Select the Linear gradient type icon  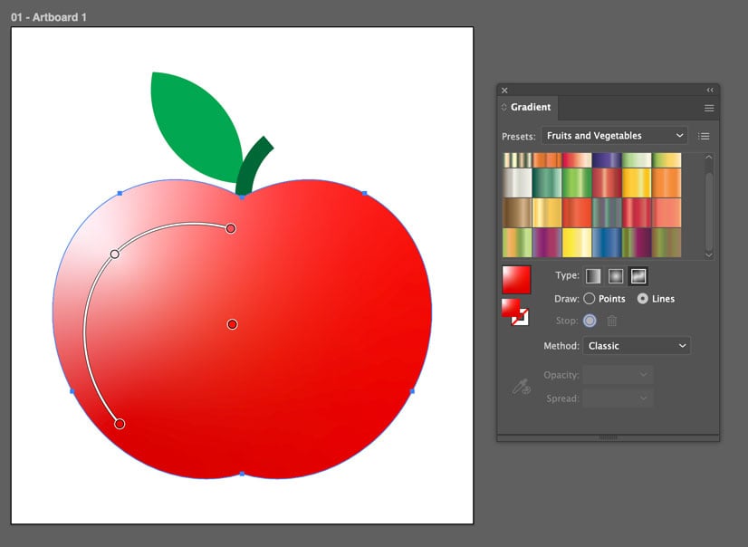click(x=594, y=276)
